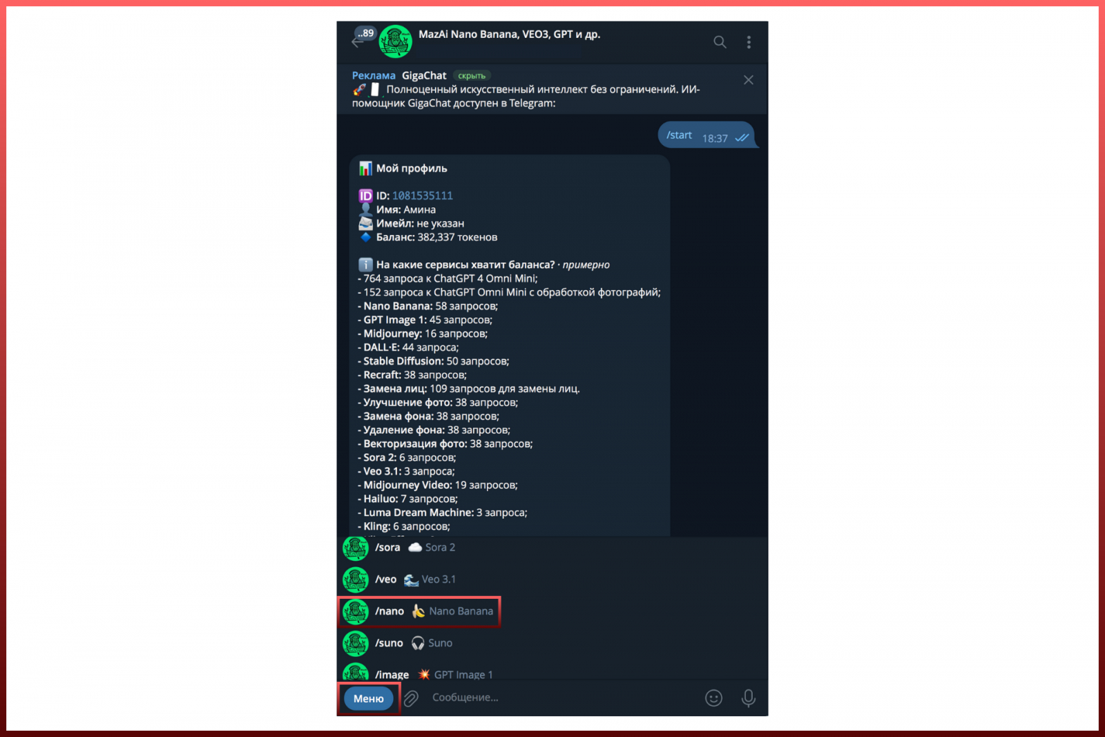Close the GigaChat ad banner
Viewport: 1105px width, 737px height.
pyautogui.click(x=748, y=80)
